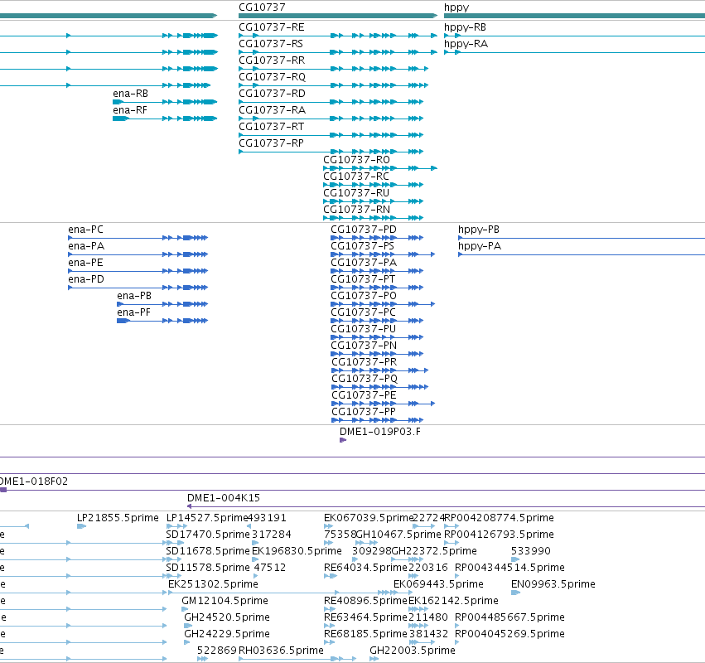Open EST RP004126793.5prime

[499, 535]
